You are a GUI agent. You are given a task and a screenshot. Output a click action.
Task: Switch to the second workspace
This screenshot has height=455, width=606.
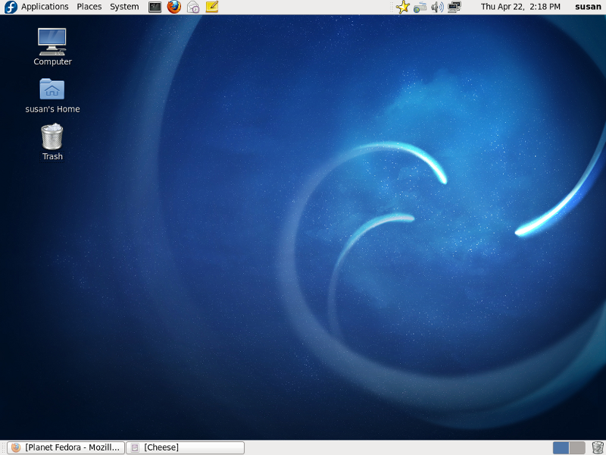coord(577,447)
